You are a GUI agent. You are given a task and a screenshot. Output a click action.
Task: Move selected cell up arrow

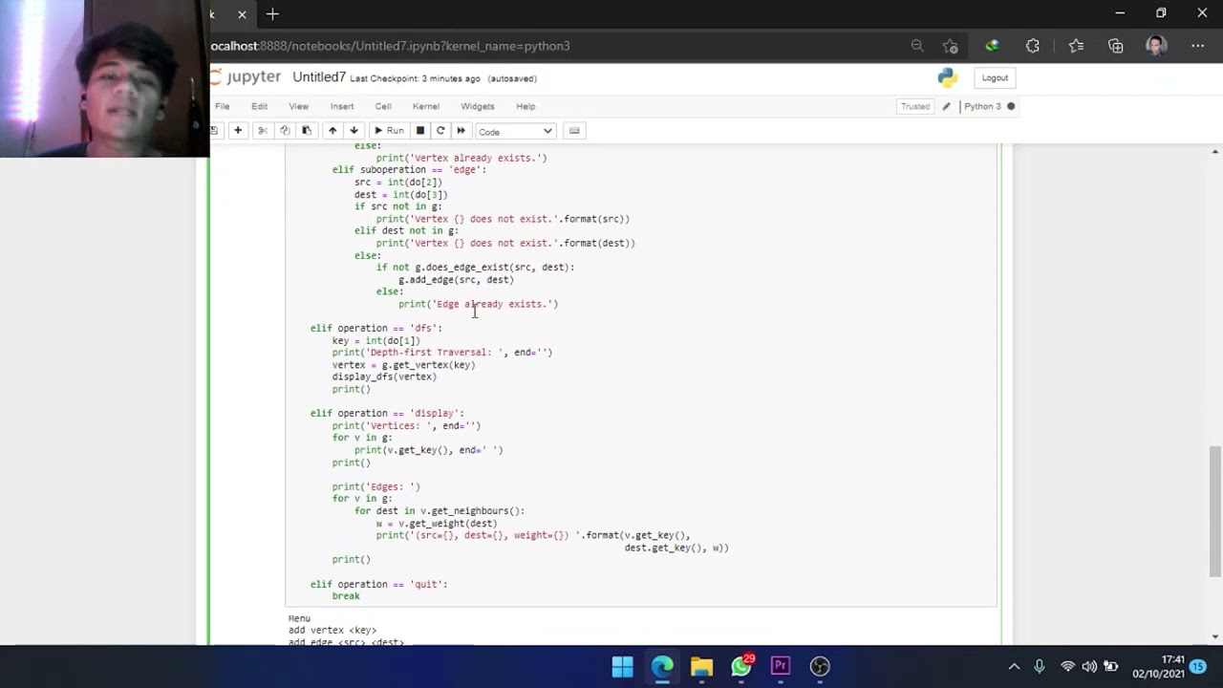pos(333,131)
